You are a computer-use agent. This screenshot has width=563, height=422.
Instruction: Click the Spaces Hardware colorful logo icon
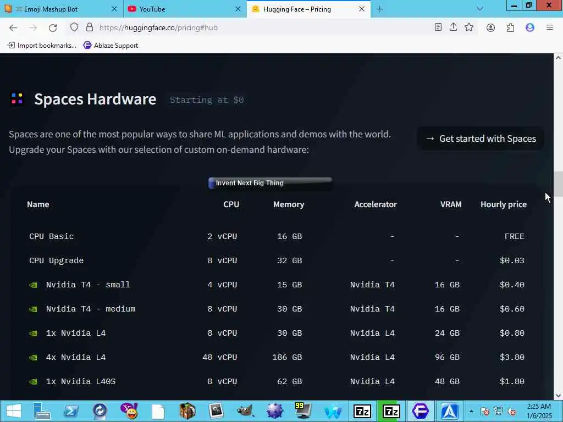(17, 99)
